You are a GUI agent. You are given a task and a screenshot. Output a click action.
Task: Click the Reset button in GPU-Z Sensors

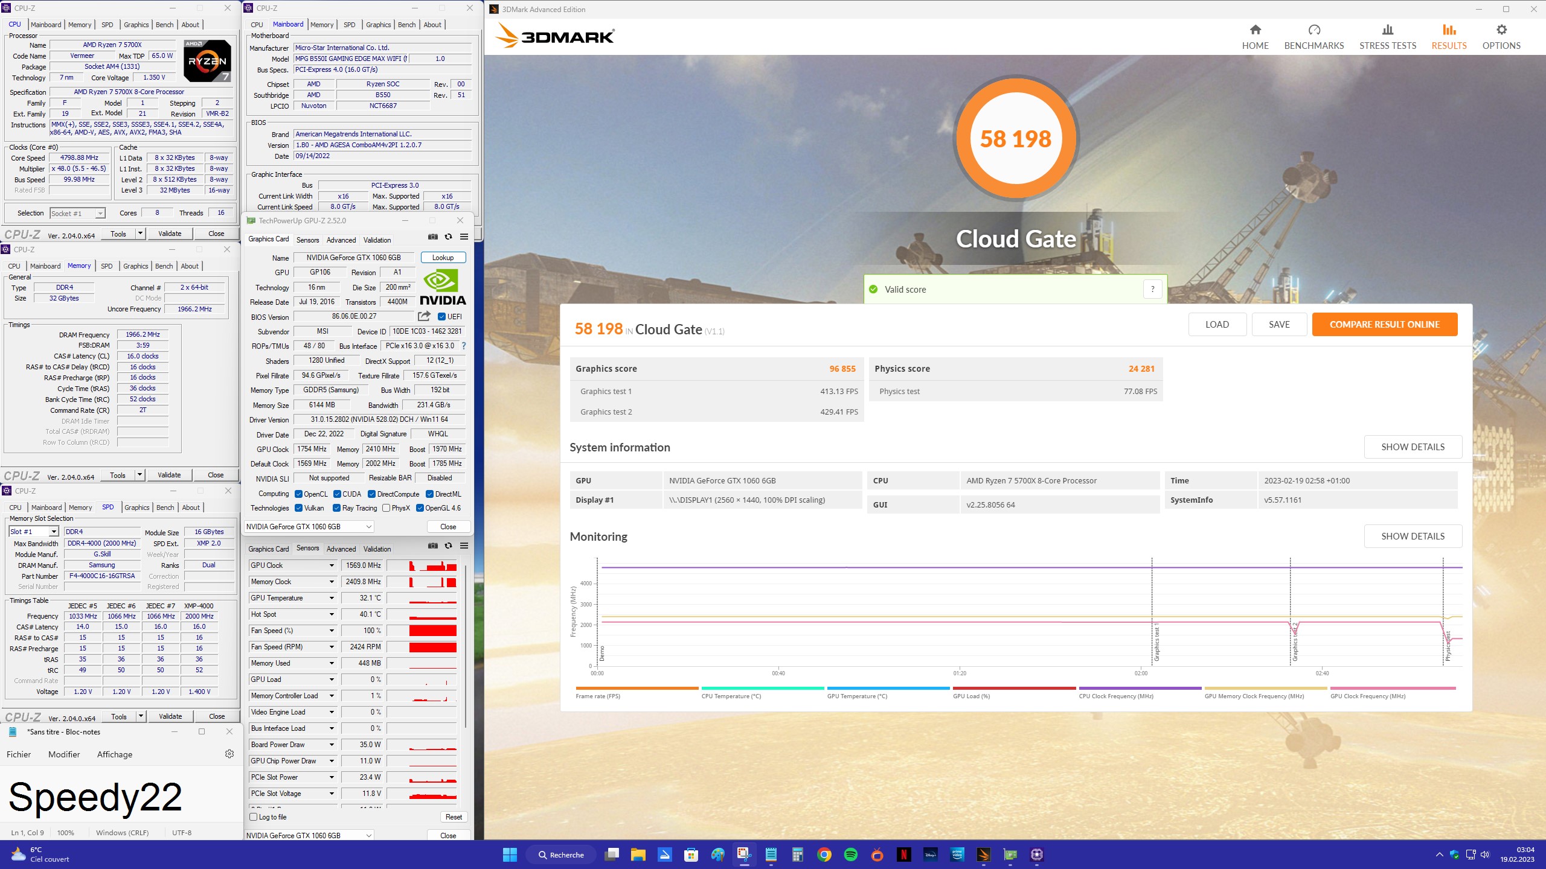pyautogui.click(x=454, y=816)
